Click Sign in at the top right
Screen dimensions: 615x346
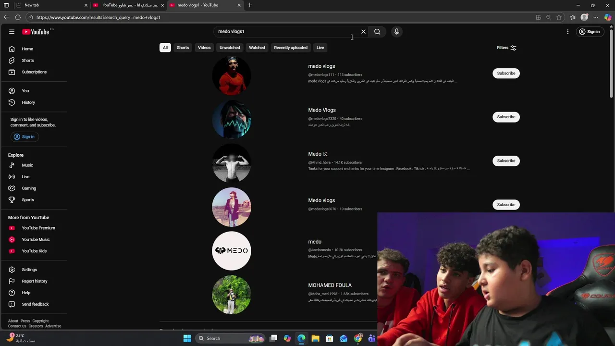pyautogui.click(x=589, y=32)
